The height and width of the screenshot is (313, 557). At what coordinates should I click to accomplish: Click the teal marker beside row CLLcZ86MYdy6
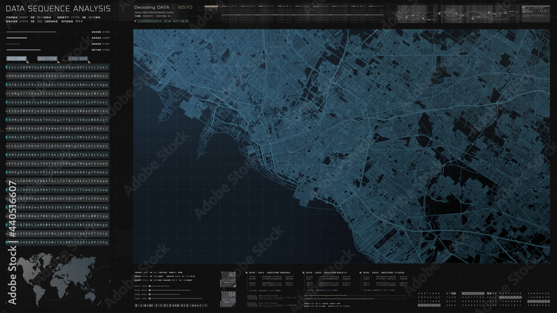(7, 67)
